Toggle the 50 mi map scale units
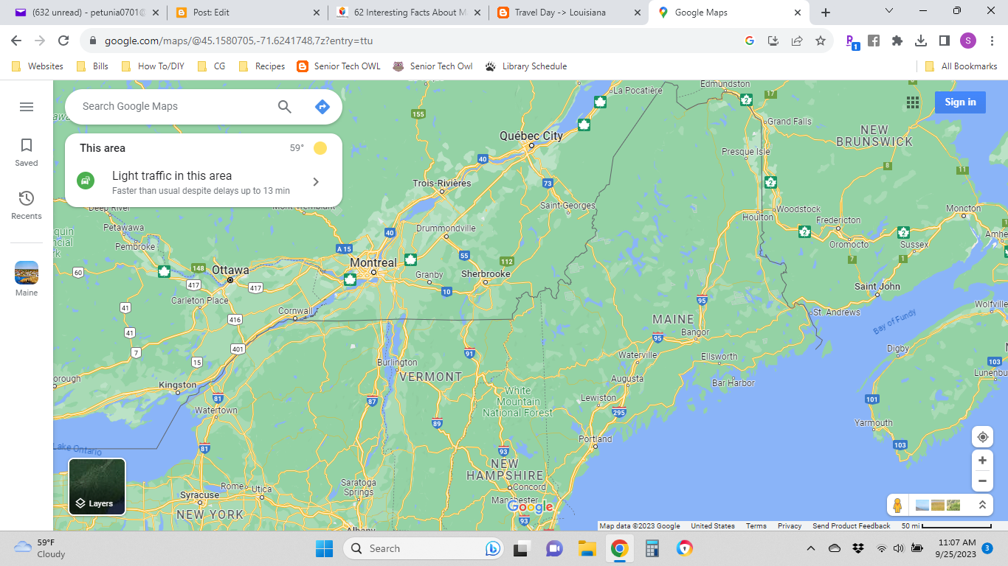The image size is (1008, 566). (947, 526)
